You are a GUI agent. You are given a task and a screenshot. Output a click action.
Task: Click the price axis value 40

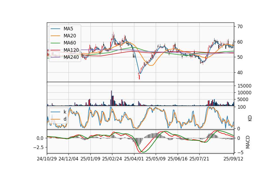(240, 73)
